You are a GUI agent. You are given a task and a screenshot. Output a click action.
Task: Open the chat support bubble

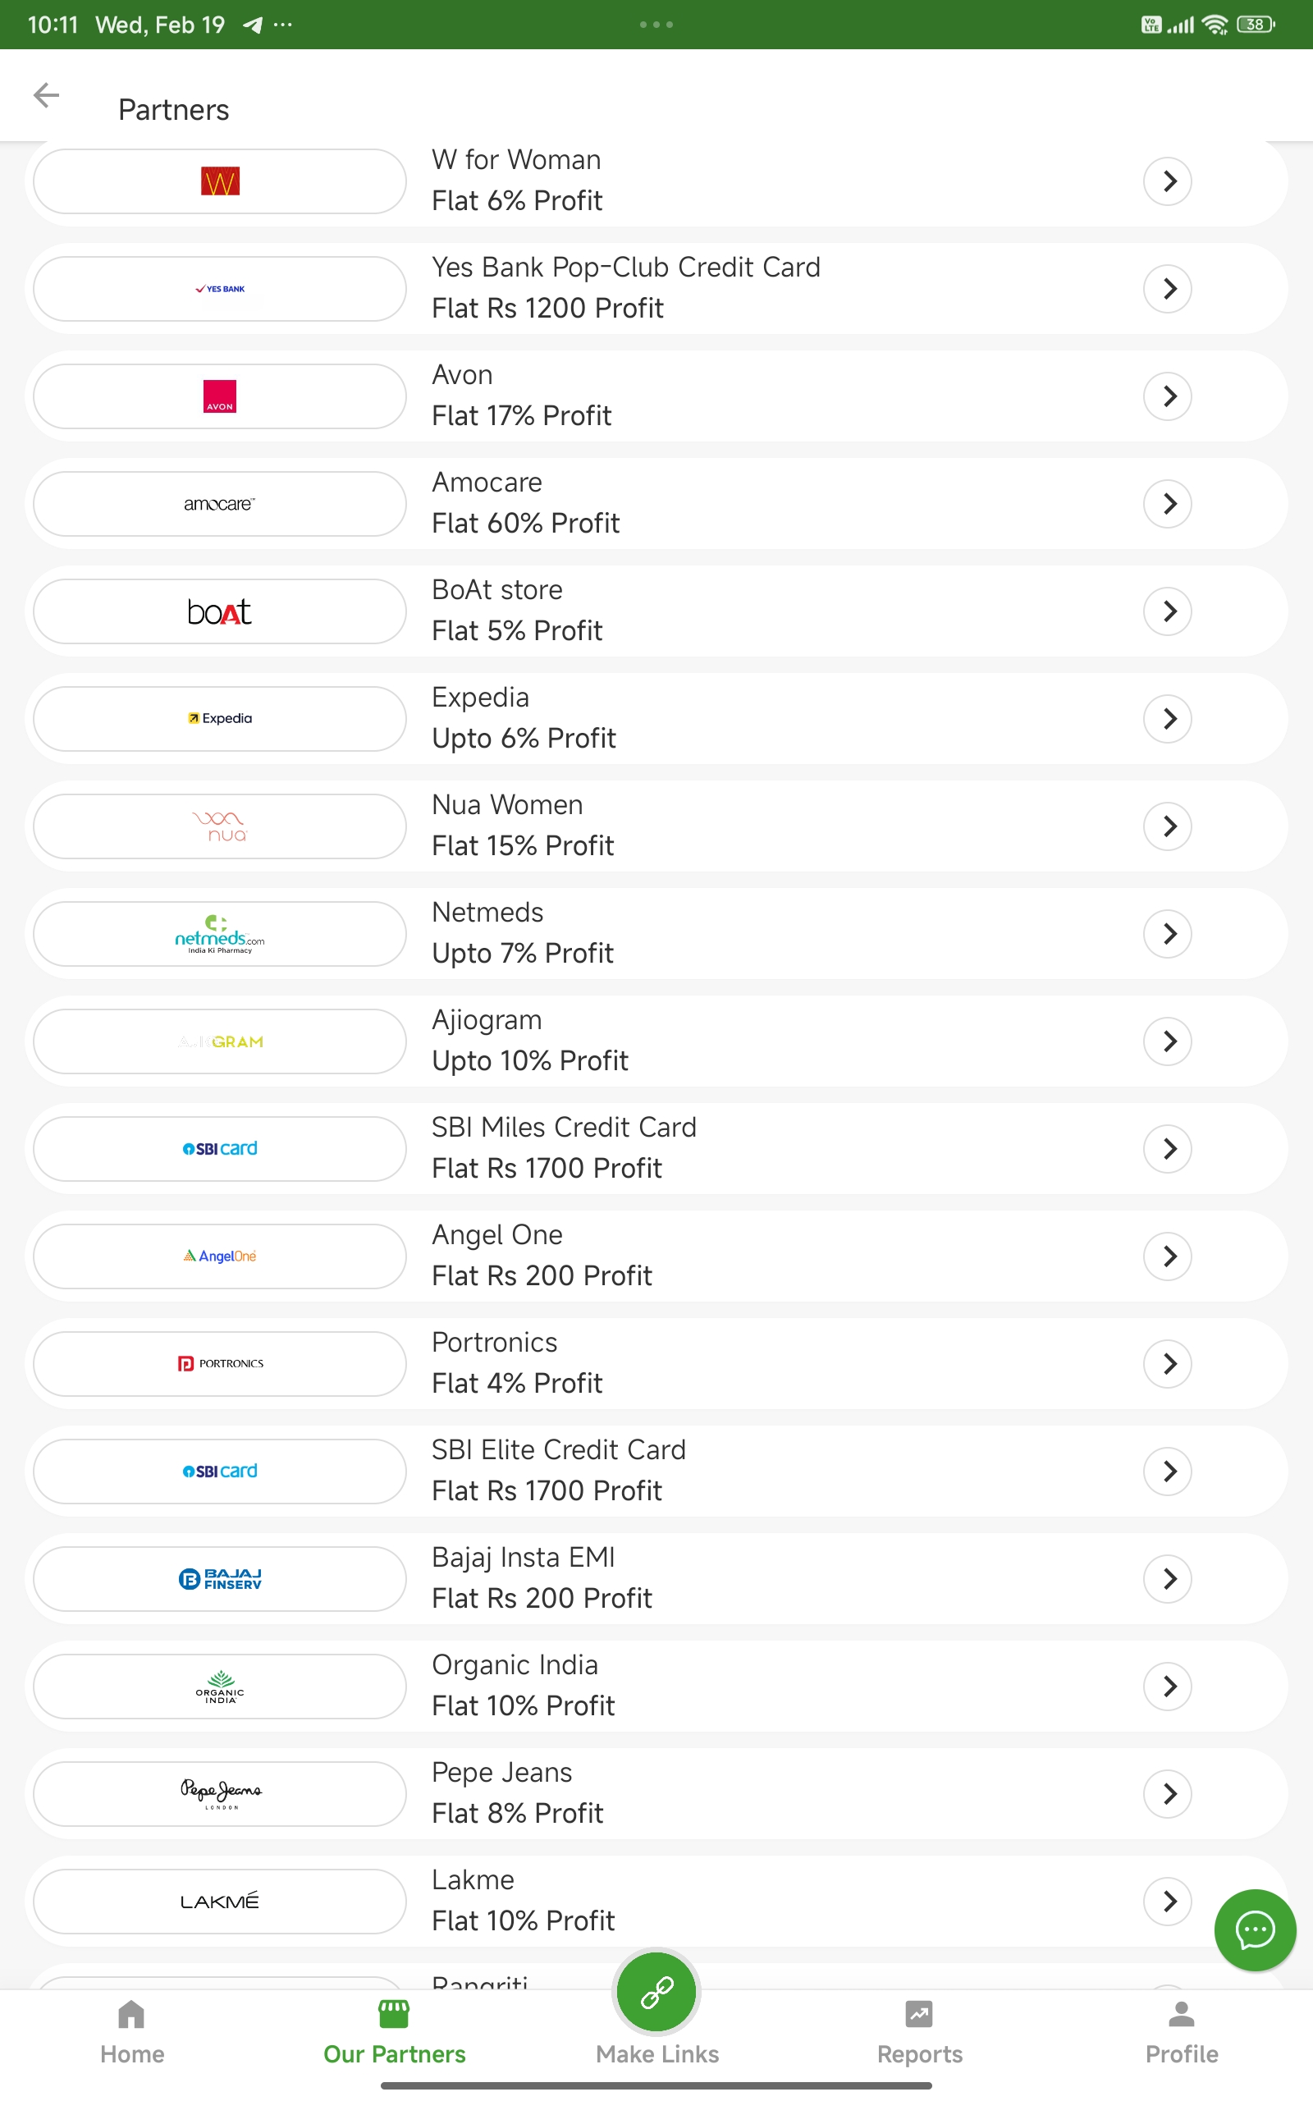pos(1254,1929)
